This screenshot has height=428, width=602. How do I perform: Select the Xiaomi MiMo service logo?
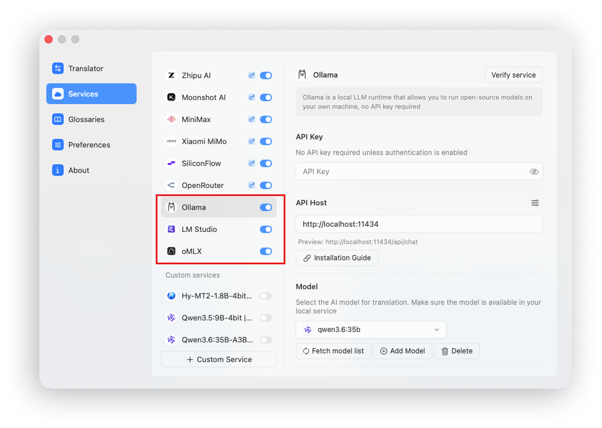(x=171, y=142)
